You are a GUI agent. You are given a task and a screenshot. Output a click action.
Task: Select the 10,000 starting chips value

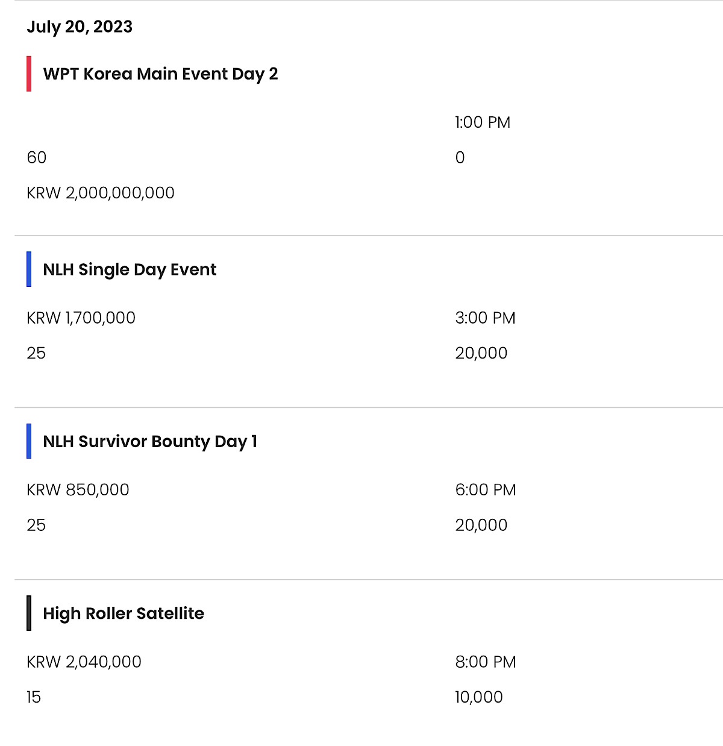479,697
